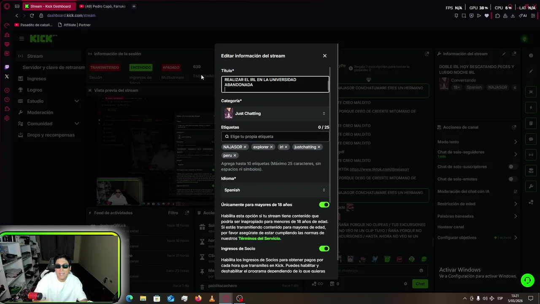
Task: Remove the peru tag
Action: click(x=235, y=155)
